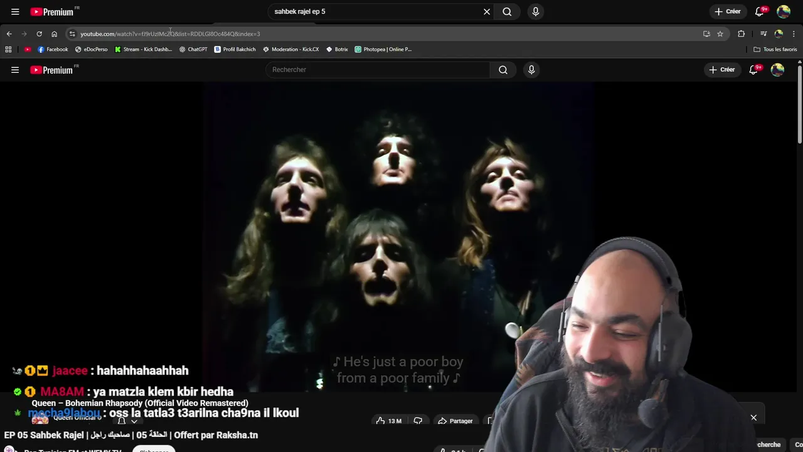This screenshot has height=452, width=803.
Task: Click 'Créer' in header with 'sahbek rajel ep 5'
Action: (x=728, y=11)
